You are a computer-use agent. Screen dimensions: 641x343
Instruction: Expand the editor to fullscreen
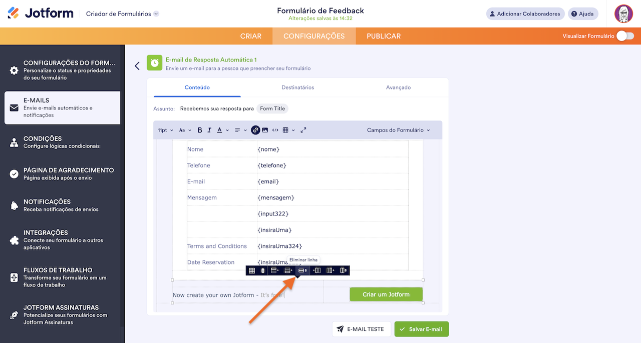pos(303,130)
